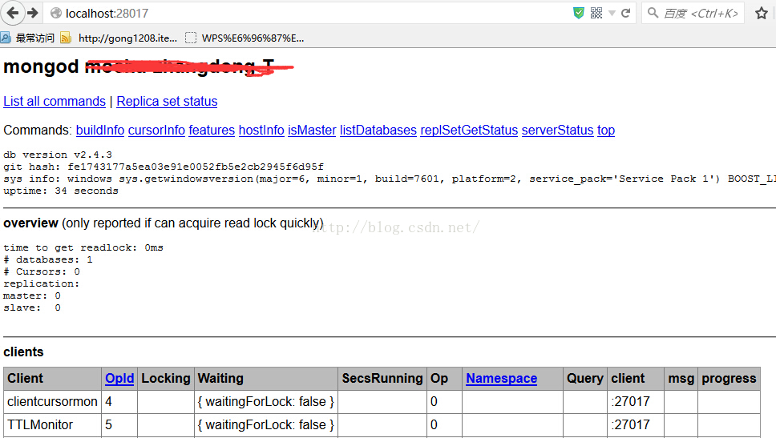Click the :27017 cell in clientcursormon row
This screenshot has width=776, height=438.
tap(636, 401)
